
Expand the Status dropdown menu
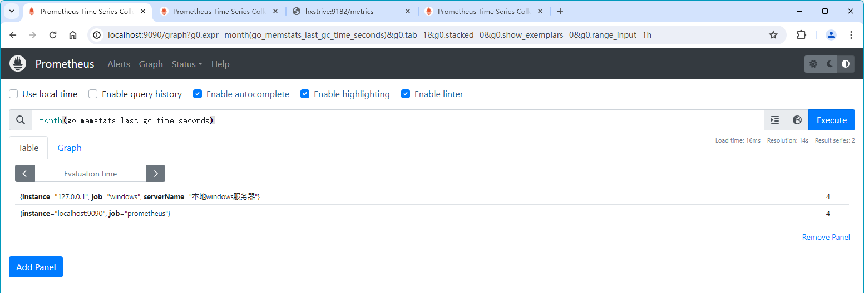pos(187,64)
